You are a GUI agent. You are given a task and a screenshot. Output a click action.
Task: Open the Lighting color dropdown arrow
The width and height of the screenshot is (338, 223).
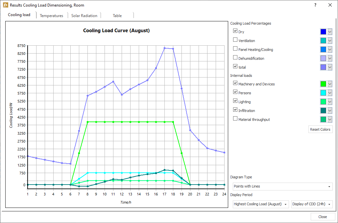click(x=329, y=101)
